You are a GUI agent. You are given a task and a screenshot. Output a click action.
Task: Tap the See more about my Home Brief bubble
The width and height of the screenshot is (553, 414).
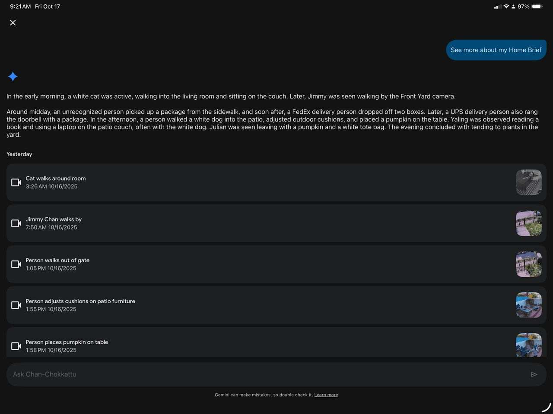point(496,50)
